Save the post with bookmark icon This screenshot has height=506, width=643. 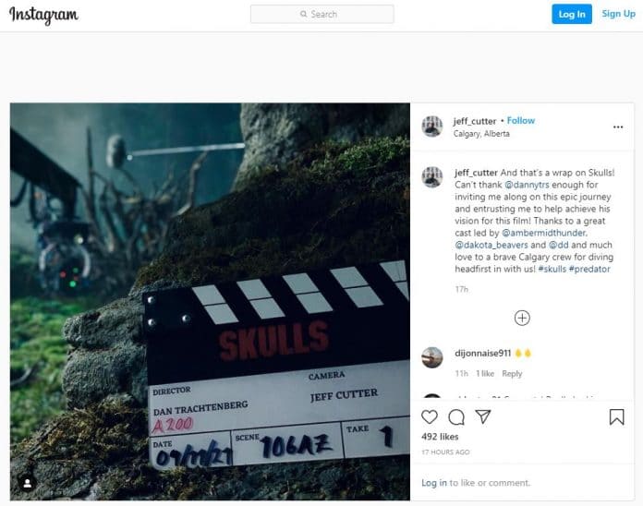pos(617,417)
